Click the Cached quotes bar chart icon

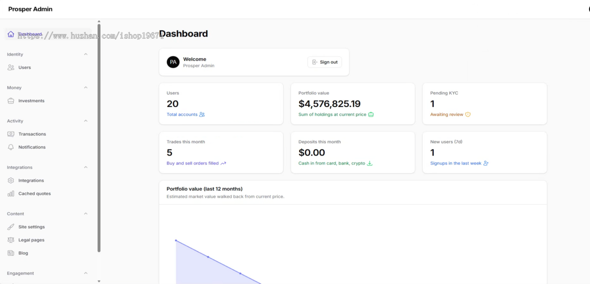coord(11,194)
